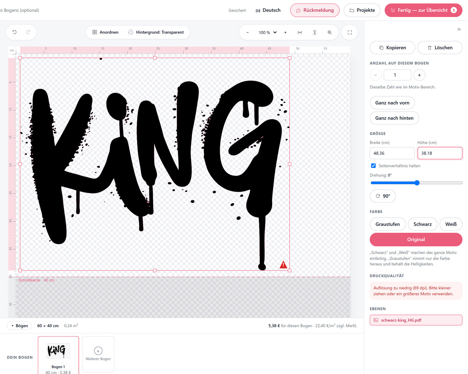Change Hintergrund: Transparent setting
The image size is (468, 374).
tap(156, 32)
